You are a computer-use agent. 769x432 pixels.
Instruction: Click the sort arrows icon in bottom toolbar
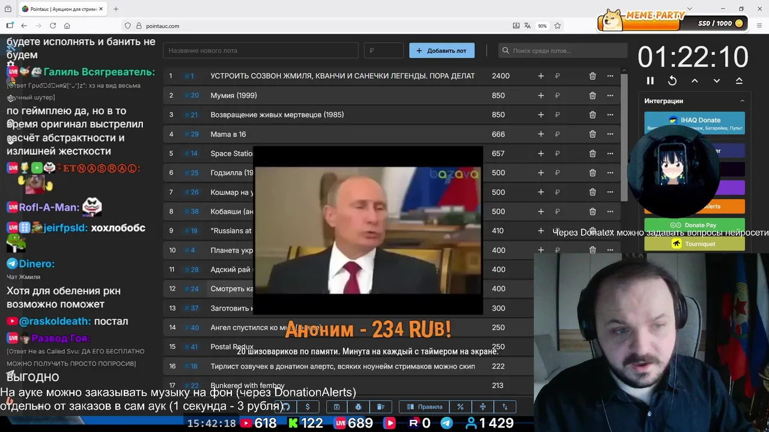tap(505, 407)
